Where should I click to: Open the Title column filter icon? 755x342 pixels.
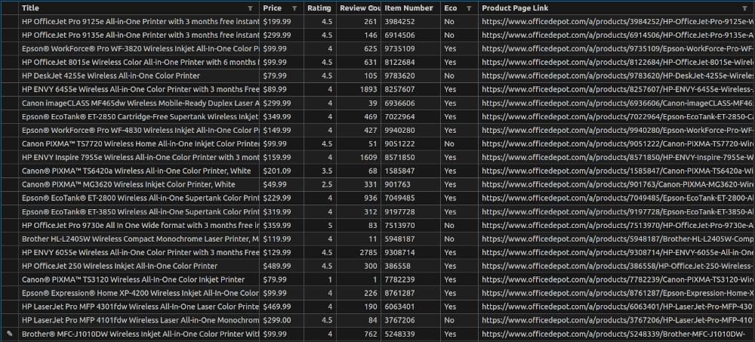pyautogui.click(x=250, y=8)
